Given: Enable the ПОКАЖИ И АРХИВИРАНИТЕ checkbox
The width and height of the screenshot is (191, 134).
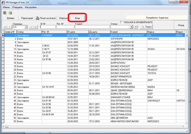Looking at the screenshot, I should tap(121, 22).
